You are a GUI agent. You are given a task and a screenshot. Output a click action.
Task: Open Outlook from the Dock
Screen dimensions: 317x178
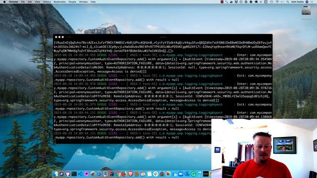click(187, 174)
